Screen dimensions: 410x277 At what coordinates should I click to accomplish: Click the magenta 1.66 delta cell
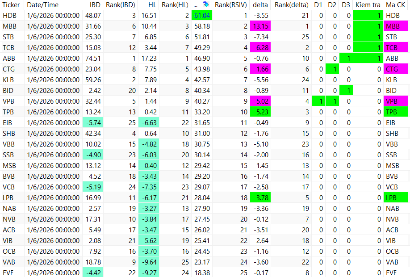tap(260, 69)
